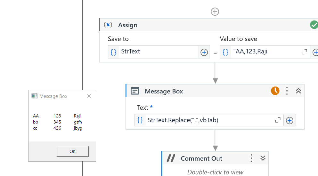
Task: Click the orange clock icon on Message Box
Action: [x=275, y=91]
